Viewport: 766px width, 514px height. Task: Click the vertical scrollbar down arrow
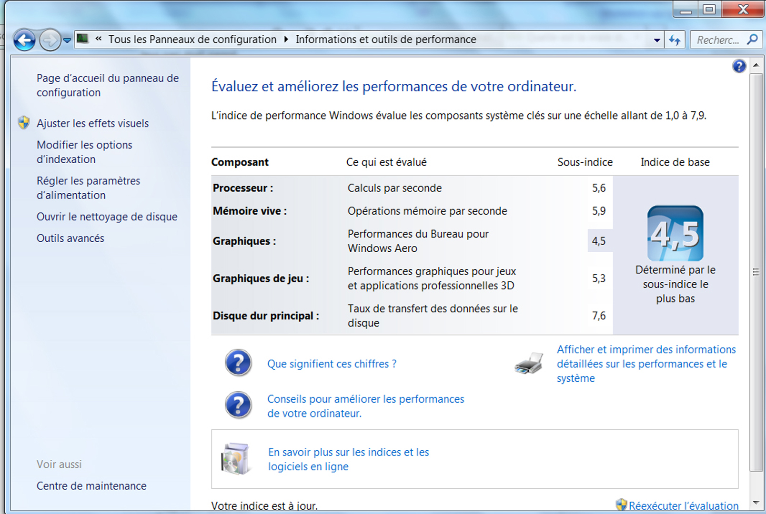tap(756, 503)
